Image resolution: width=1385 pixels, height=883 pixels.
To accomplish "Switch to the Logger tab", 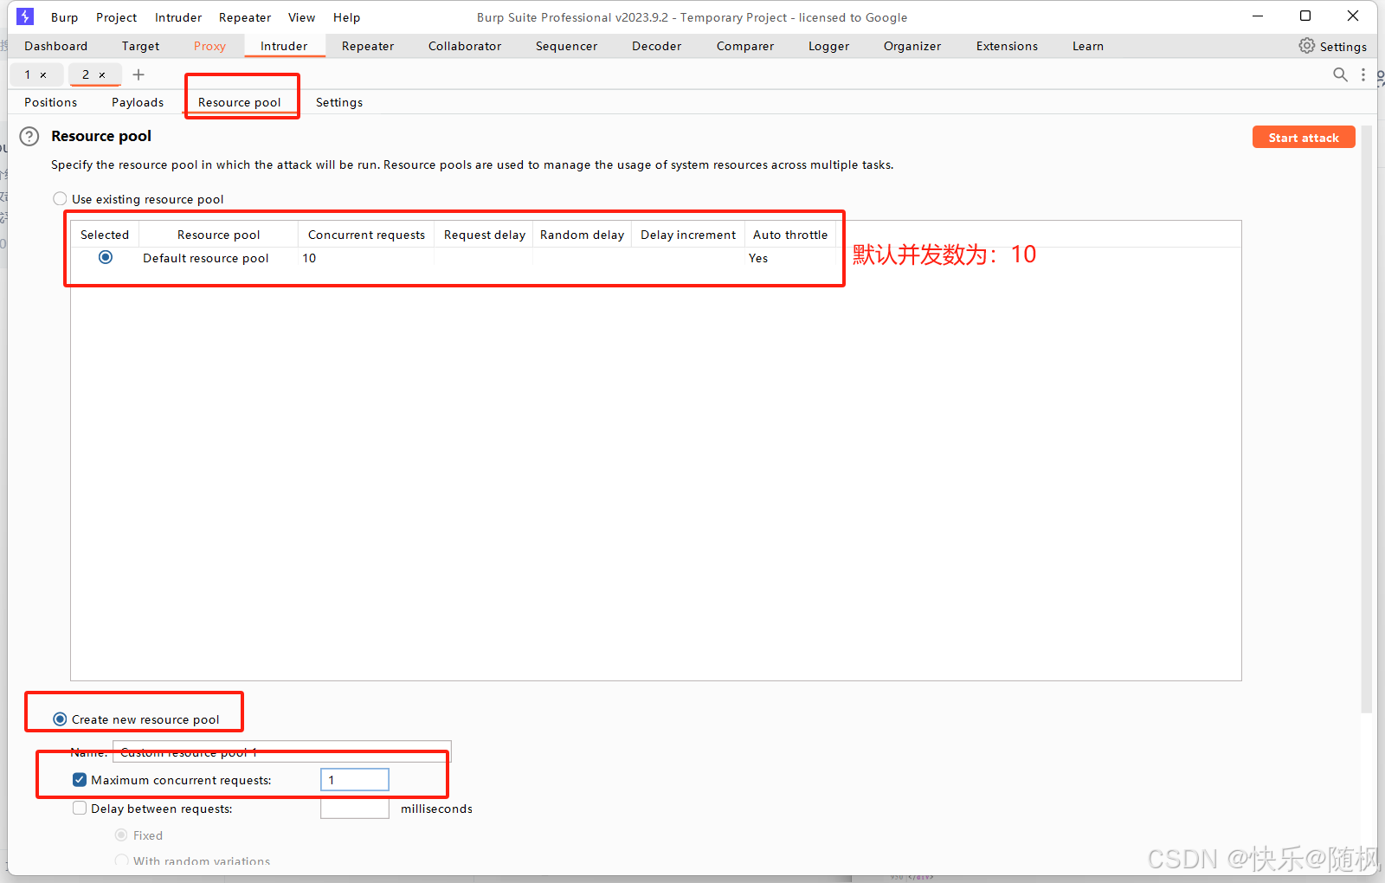I will tap(829, 46).
